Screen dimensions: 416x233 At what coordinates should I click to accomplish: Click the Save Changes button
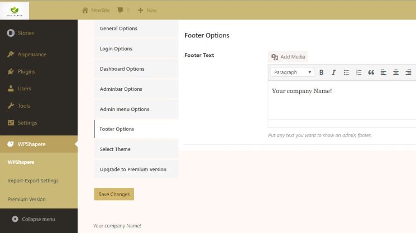coord(114,194)
